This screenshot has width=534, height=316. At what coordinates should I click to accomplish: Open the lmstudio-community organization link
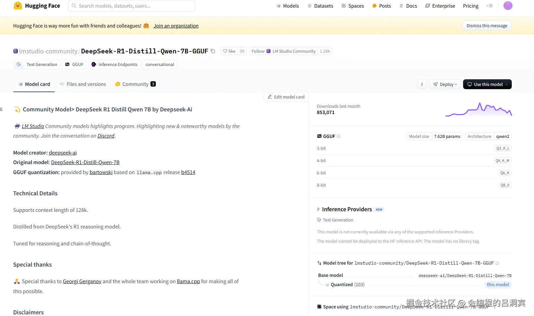click(x=48, y=51)
